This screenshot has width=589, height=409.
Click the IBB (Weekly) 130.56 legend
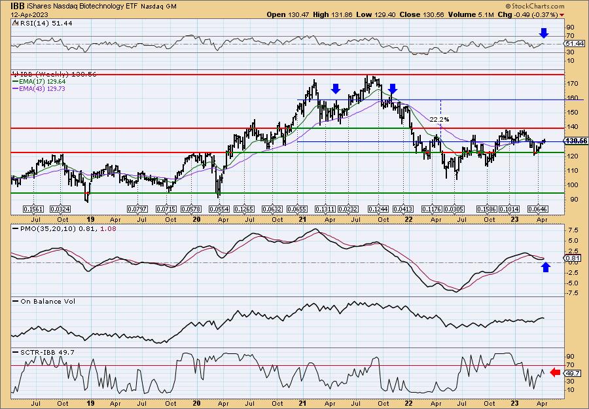click(x=54, y=74)
